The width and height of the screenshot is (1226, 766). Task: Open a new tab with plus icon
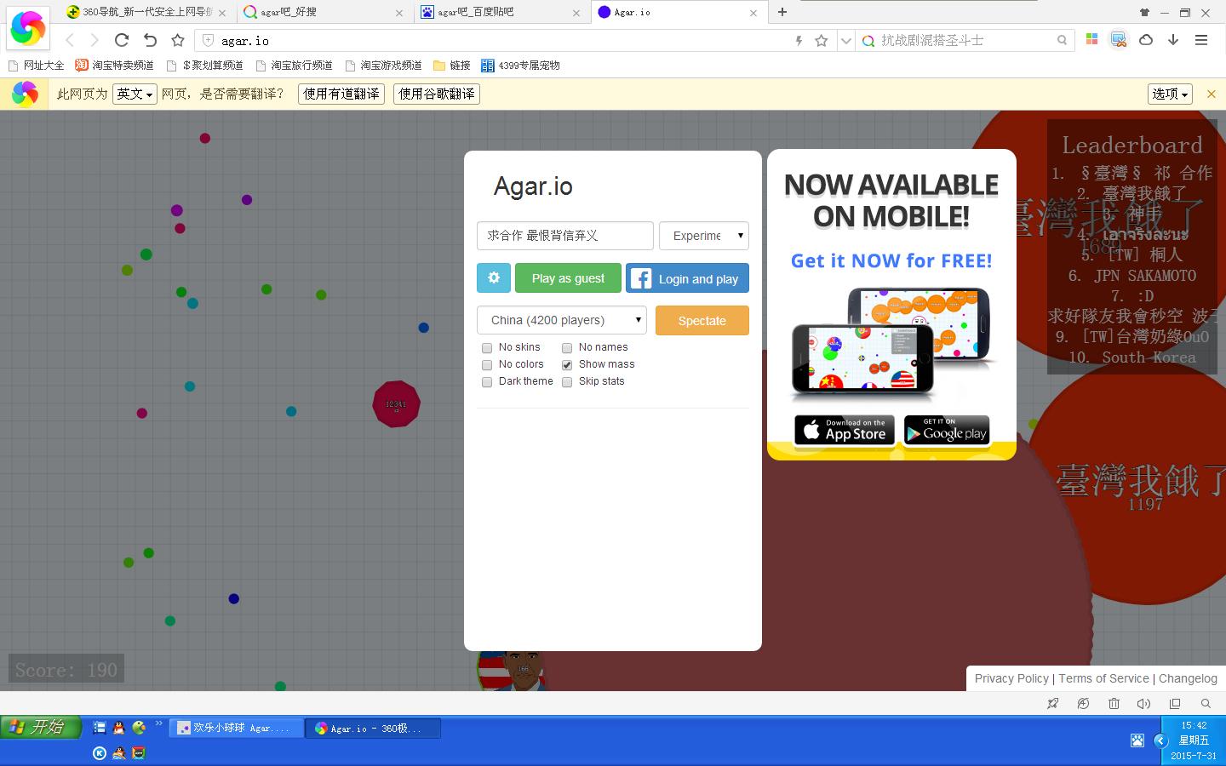pos(782,12)
